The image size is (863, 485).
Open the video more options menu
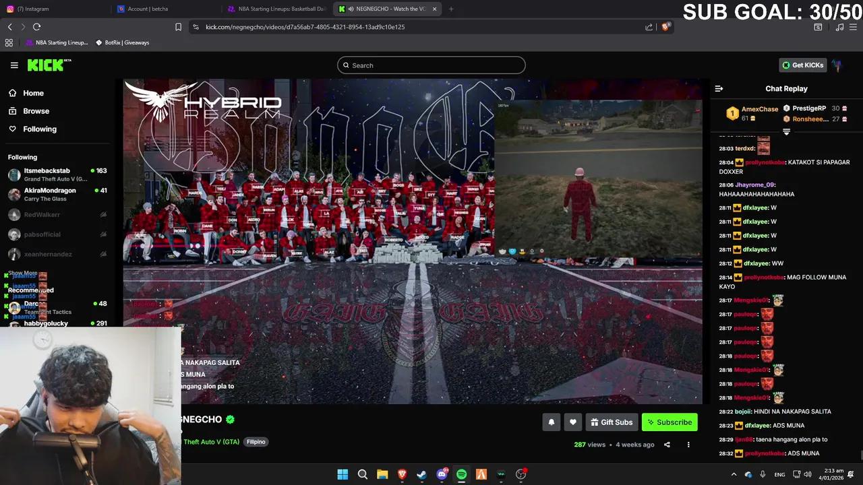[688, 445]
